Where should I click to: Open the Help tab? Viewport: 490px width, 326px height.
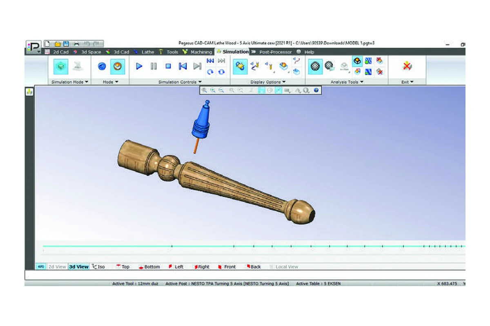point(305,52)
